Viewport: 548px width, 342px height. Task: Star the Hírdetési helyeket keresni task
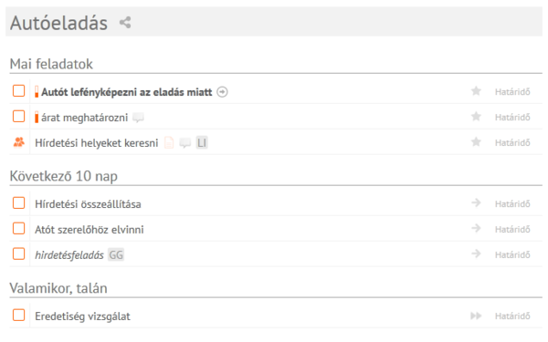476,142
